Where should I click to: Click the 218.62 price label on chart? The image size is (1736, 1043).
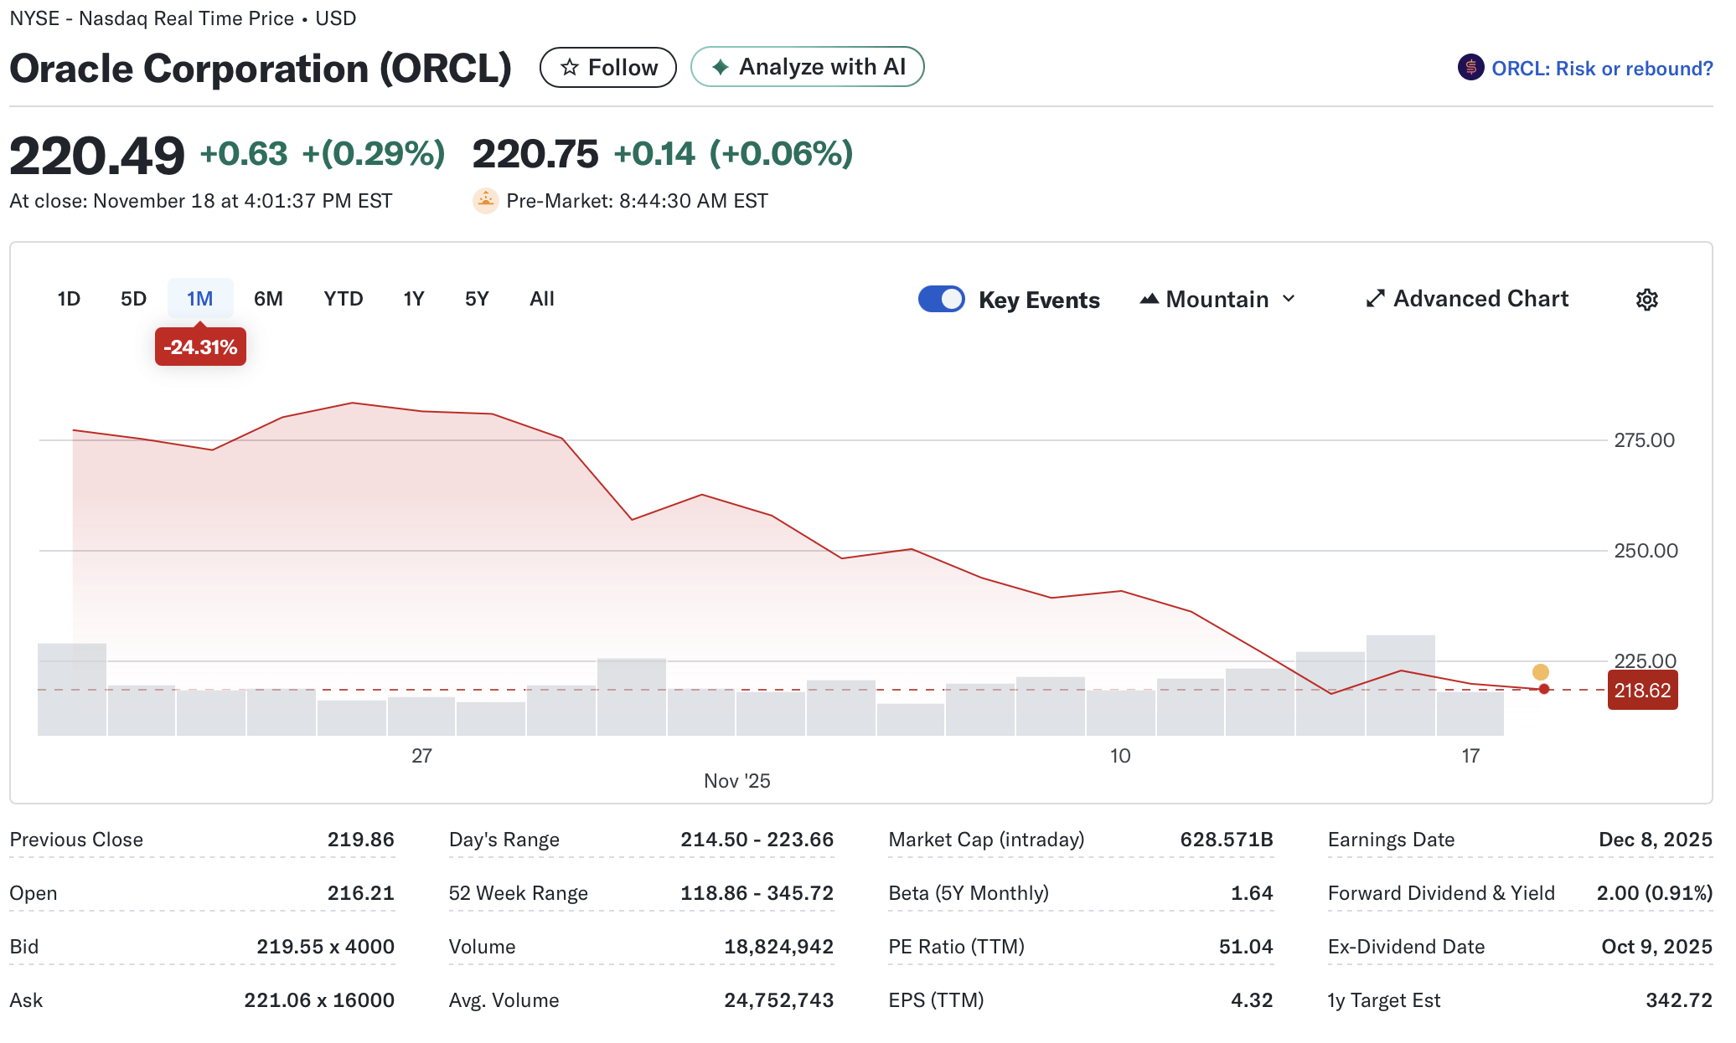pos(1641,690)
